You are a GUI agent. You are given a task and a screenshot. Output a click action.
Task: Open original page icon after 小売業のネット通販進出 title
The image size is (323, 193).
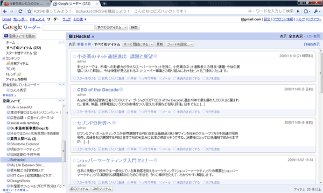[x=156, y=56]
